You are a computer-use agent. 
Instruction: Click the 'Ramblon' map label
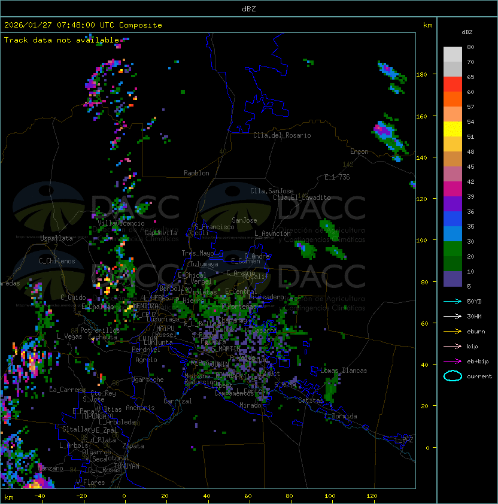coord(196,173)
